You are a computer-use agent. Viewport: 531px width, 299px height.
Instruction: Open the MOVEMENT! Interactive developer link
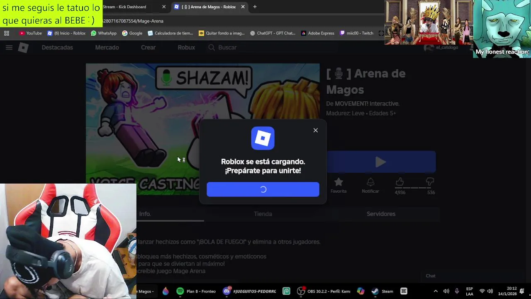[366, 103]
